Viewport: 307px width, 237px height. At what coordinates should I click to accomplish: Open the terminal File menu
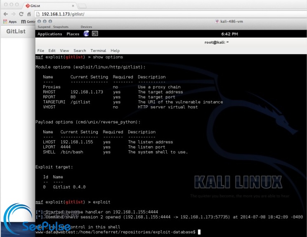click(40, 50)
